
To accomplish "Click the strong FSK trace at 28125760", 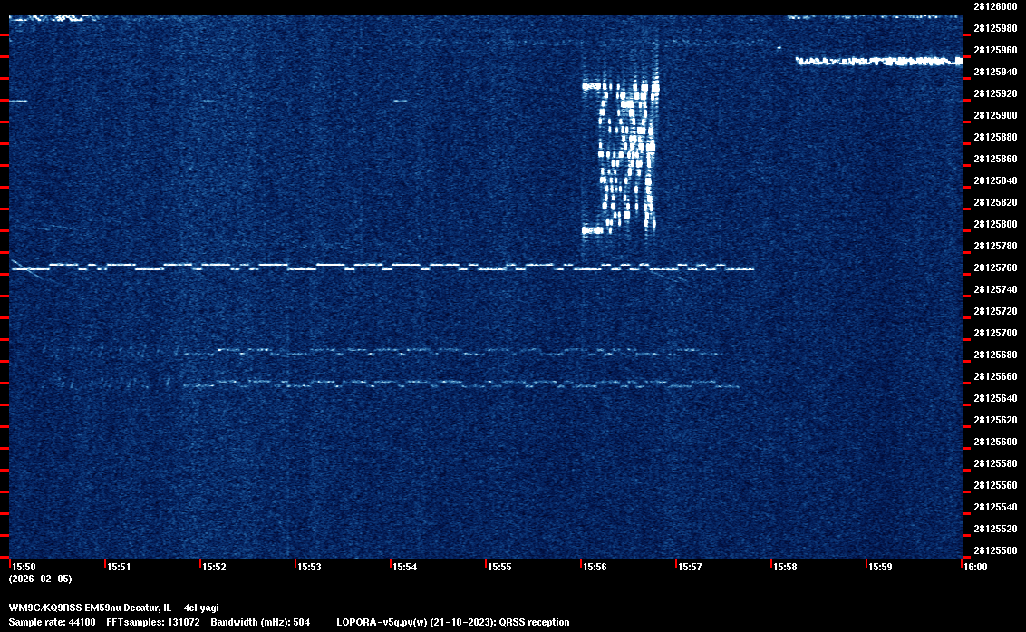I will (363, 267).
